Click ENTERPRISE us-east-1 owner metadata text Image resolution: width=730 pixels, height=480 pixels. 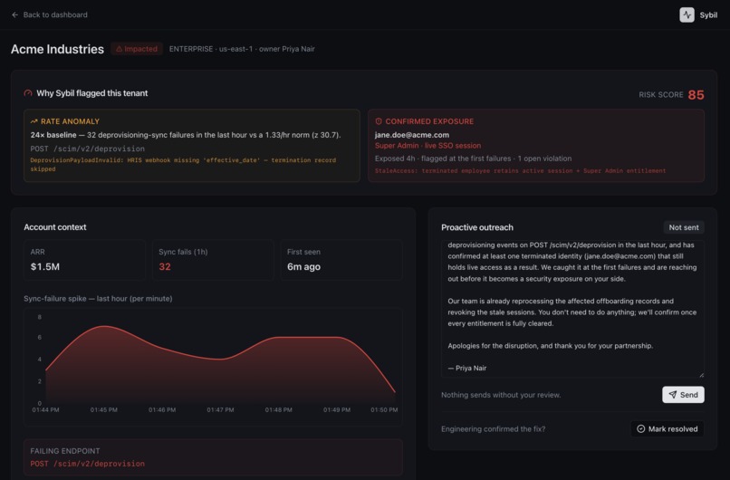(242, 49)
